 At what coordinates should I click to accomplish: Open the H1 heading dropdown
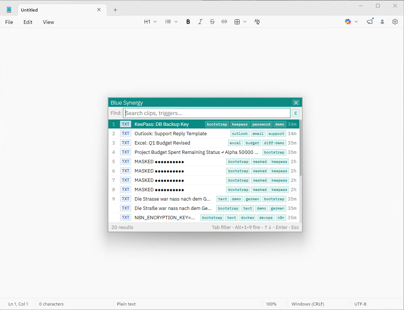(x=150, y=22)
